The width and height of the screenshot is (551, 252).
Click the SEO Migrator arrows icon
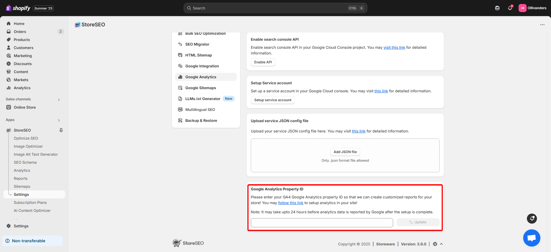[180, 44]
